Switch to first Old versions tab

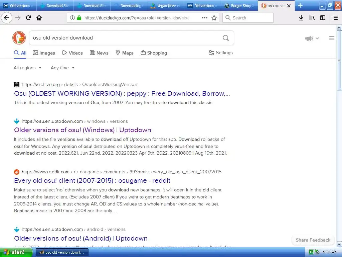point(18,6)
